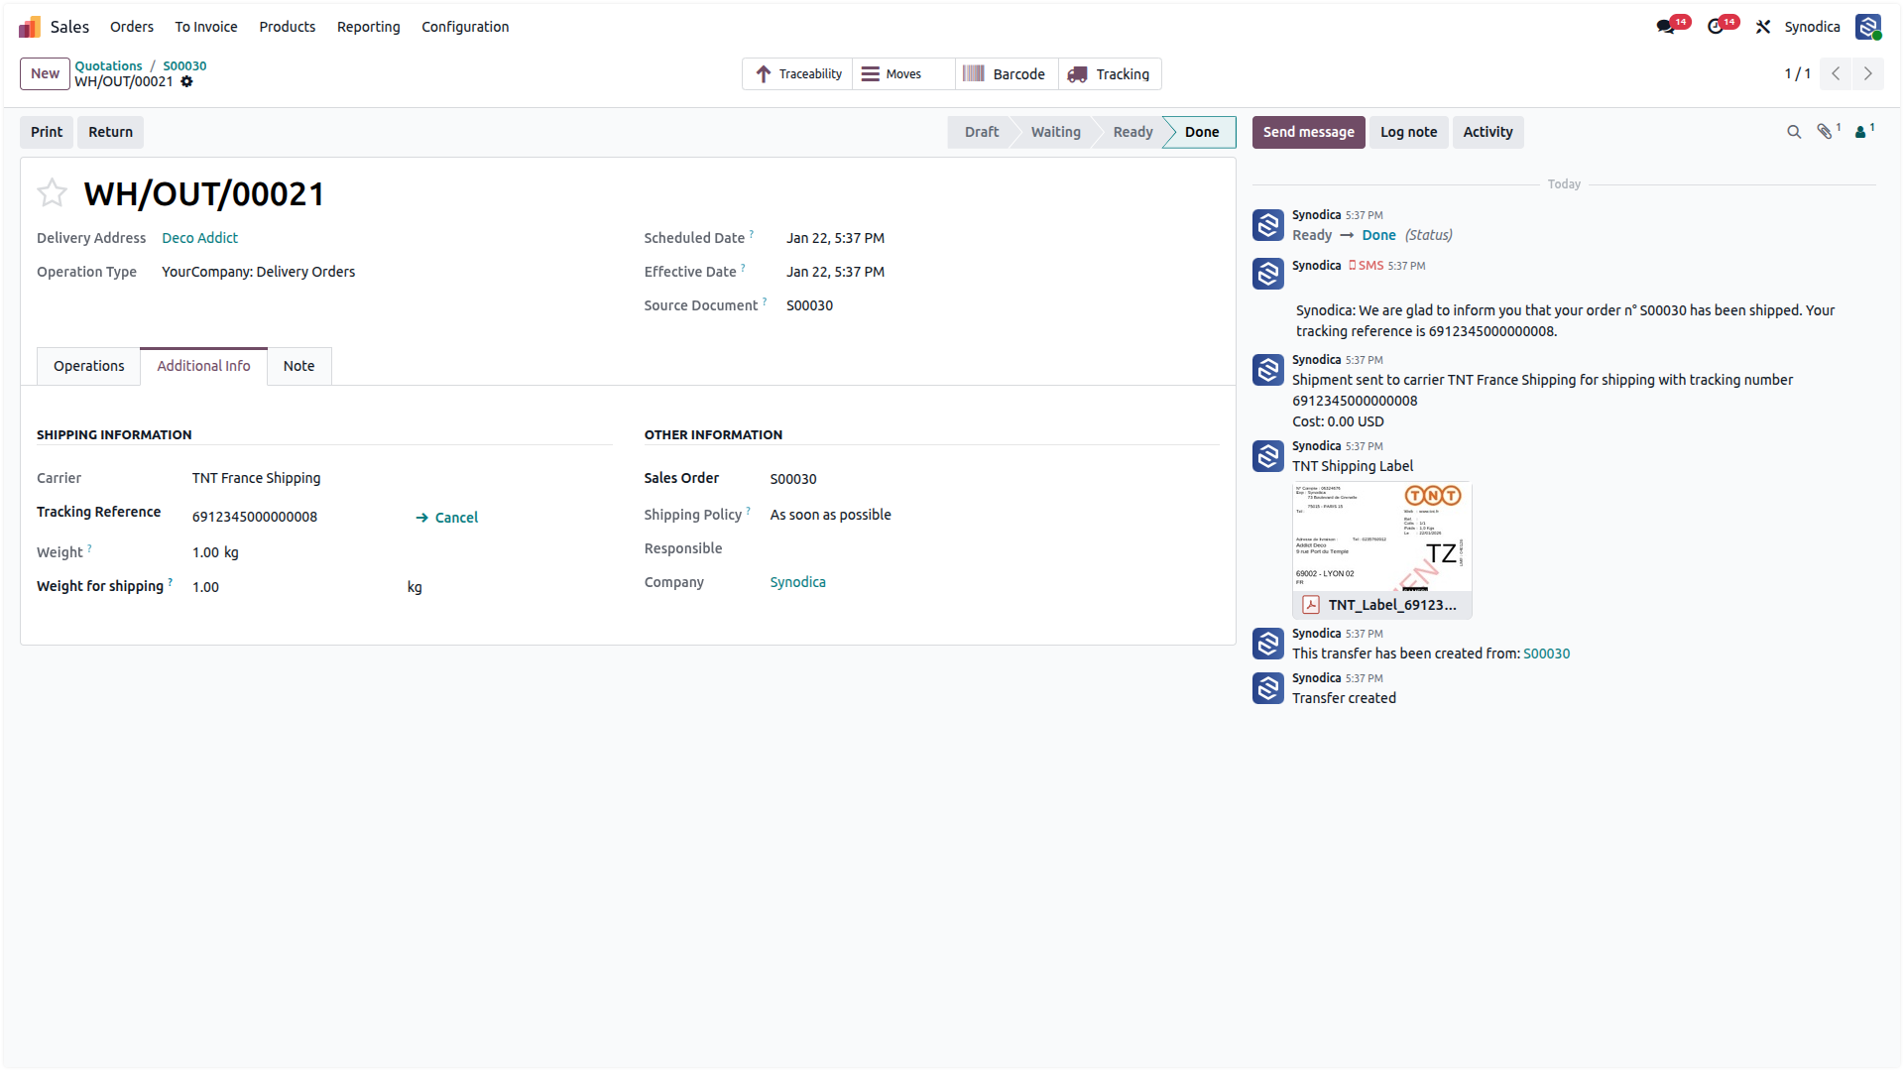Select the Done status stage
Image resolution: width=1904 pixels, height=1071 pixels.
point(1202,132)
